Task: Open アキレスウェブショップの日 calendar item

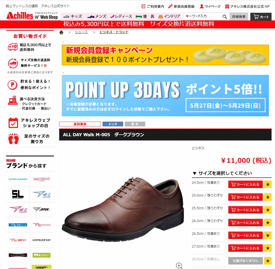Action: tap(30, 123)
